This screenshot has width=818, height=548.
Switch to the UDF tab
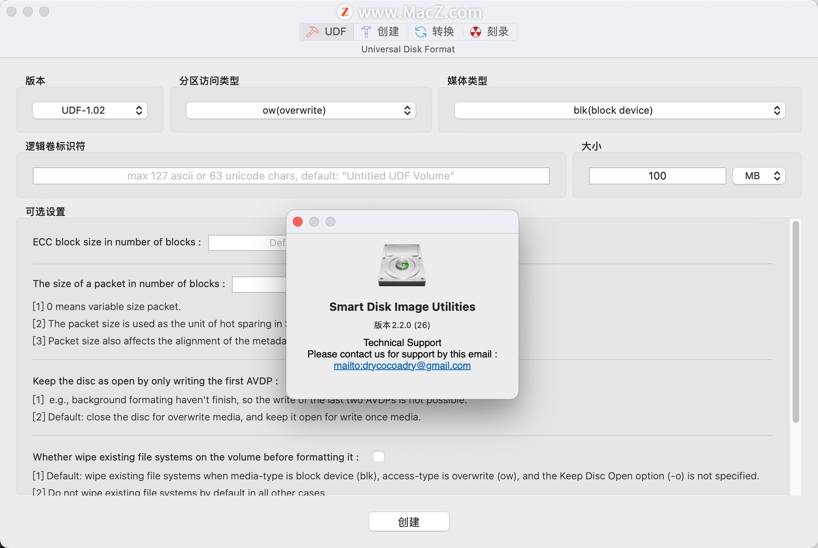pos(326,32)
